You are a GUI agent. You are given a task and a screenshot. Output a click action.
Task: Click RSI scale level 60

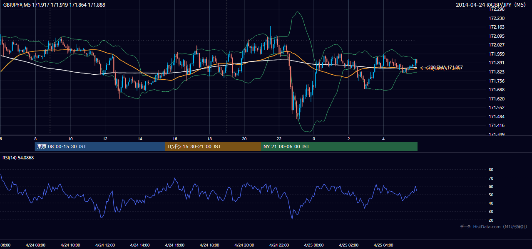coord(491,186)
